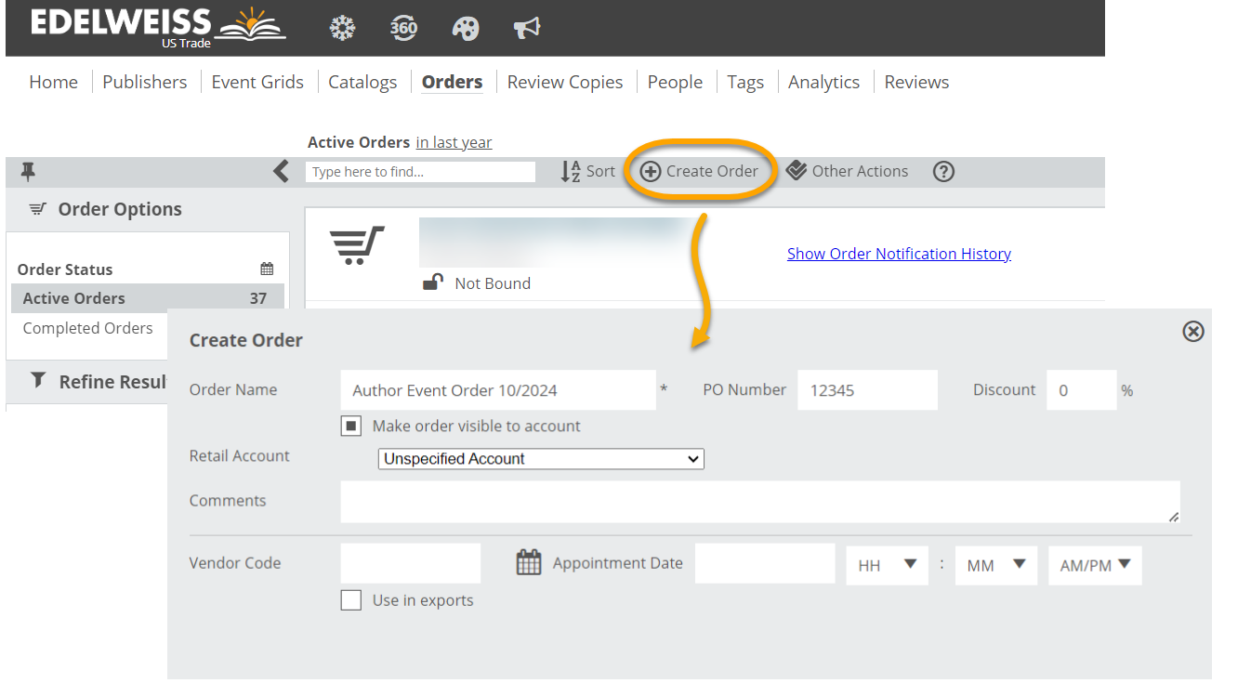Click the shopping cart order icon
This screenshot has height=683, width=1251.
point(356,245)
